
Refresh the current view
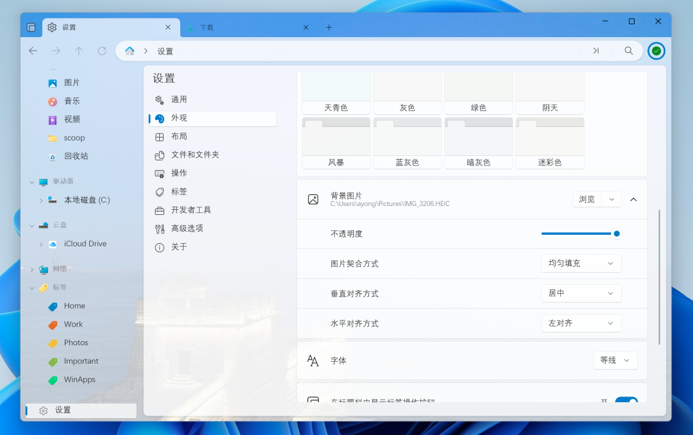click(102, 51)
